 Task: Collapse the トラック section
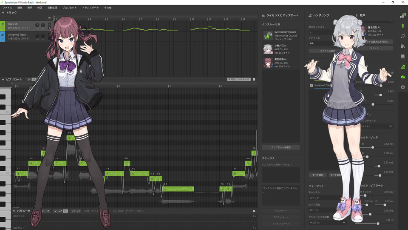click(x=3, y=12)
